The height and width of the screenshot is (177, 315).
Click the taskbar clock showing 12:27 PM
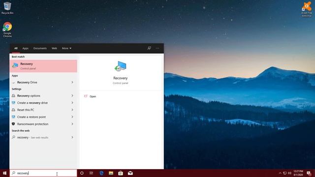[x=298, y=173]
